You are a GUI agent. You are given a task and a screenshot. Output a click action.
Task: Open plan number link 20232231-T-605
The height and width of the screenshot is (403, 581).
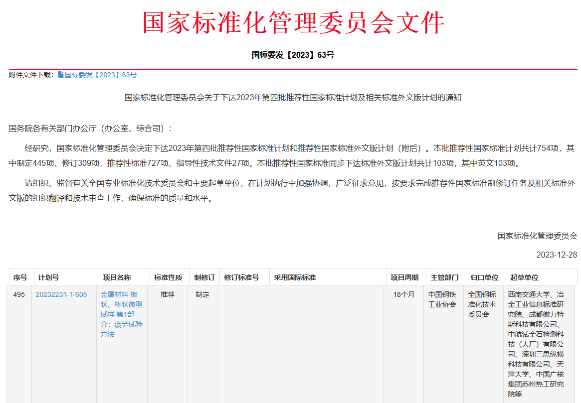pos(61,294)
